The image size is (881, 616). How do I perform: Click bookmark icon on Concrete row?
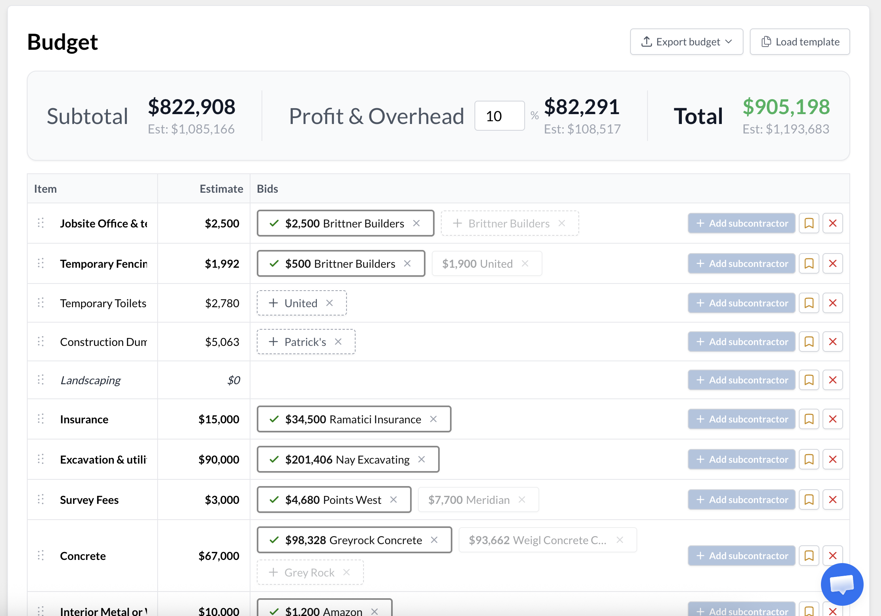(809, 556)
